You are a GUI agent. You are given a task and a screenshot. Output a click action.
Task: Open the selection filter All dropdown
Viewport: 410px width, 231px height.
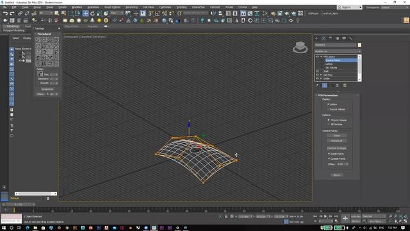[x=46, y=13]
